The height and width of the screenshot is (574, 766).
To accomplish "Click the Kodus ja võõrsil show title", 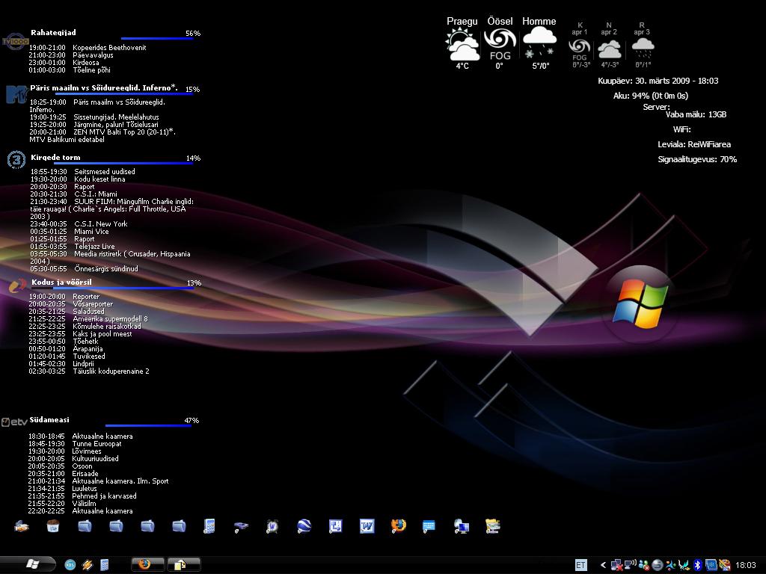I will pos(61,282).
